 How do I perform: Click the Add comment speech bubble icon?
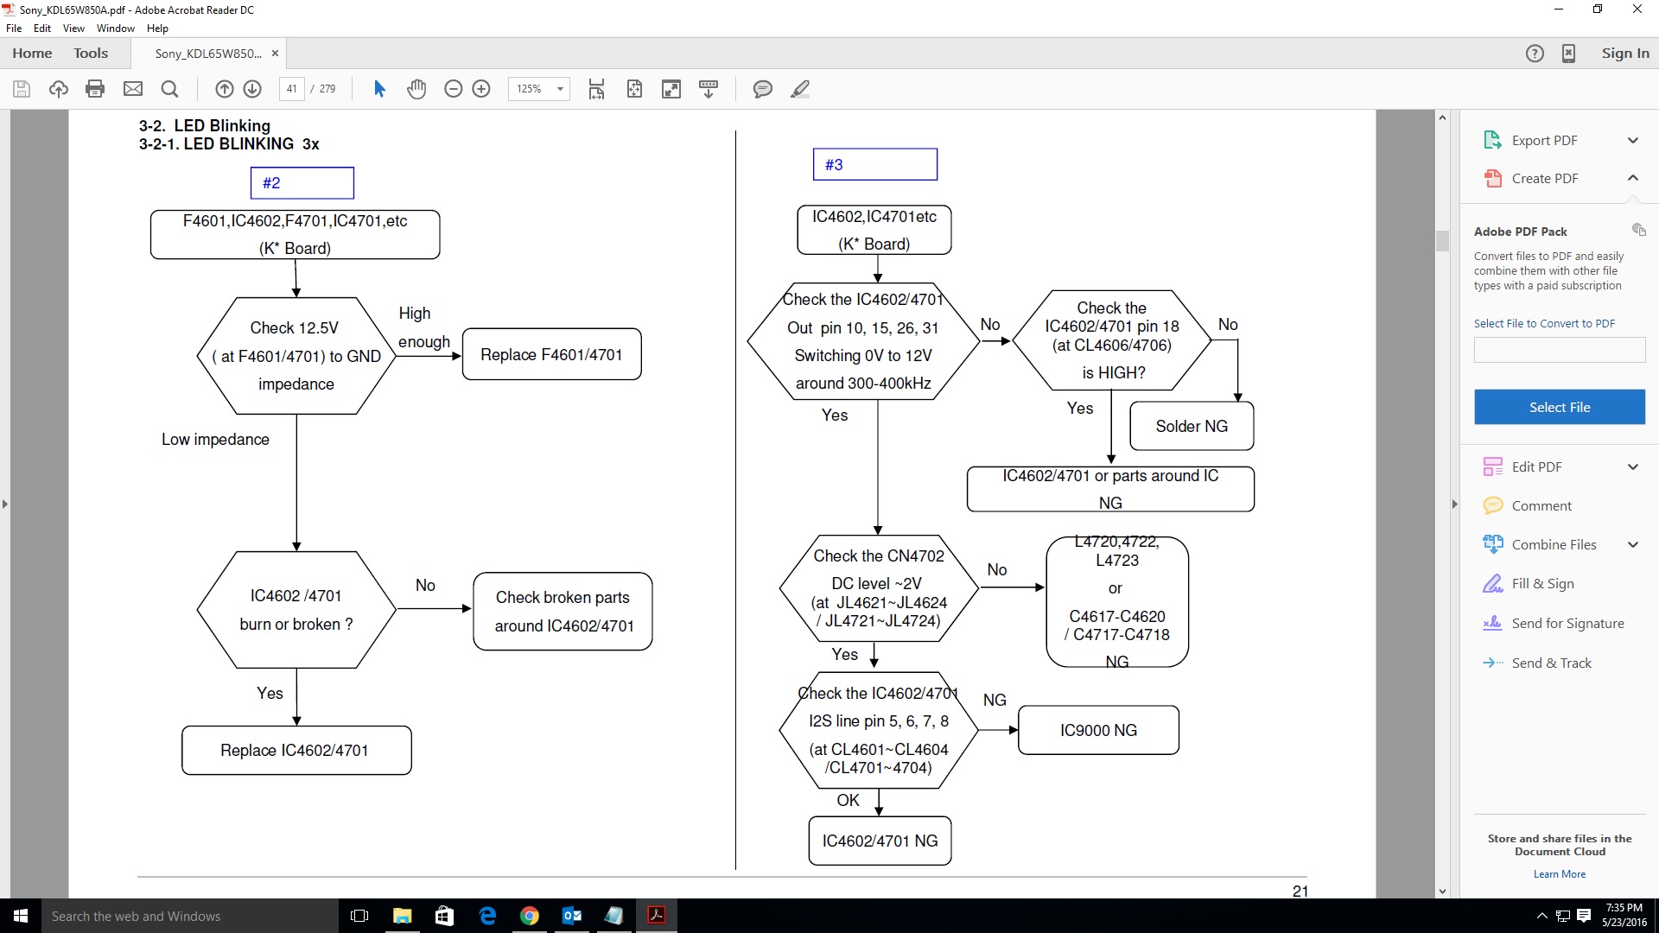click(762, 89)
